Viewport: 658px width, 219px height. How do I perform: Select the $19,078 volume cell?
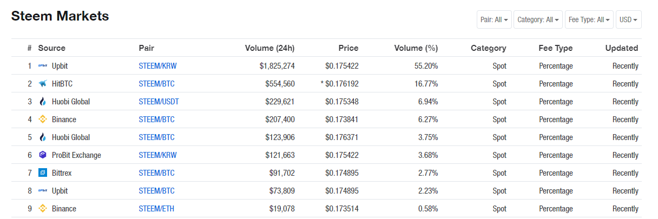coord(282,209)
